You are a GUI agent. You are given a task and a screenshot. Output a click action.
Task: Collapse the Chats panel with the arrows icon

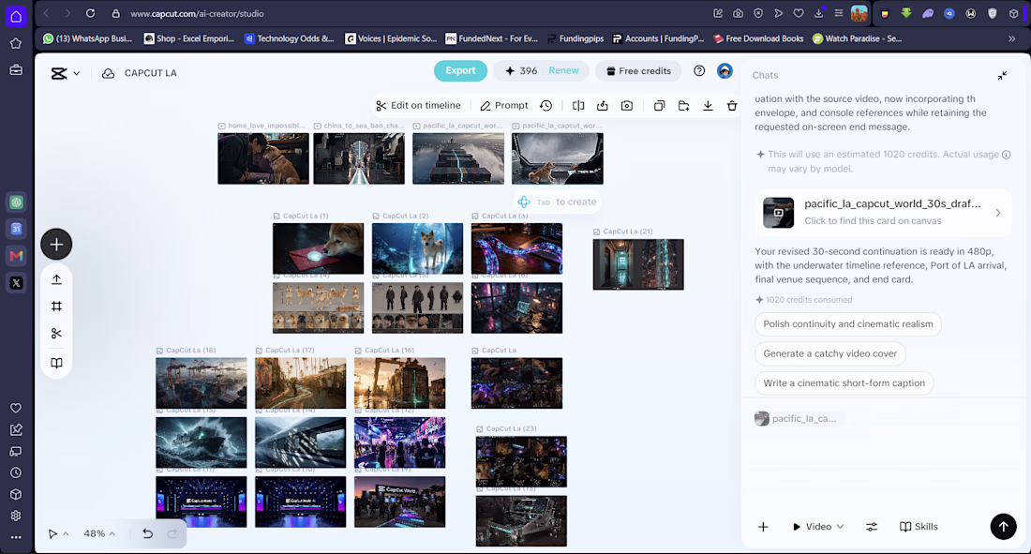(x=1002, y=76)
